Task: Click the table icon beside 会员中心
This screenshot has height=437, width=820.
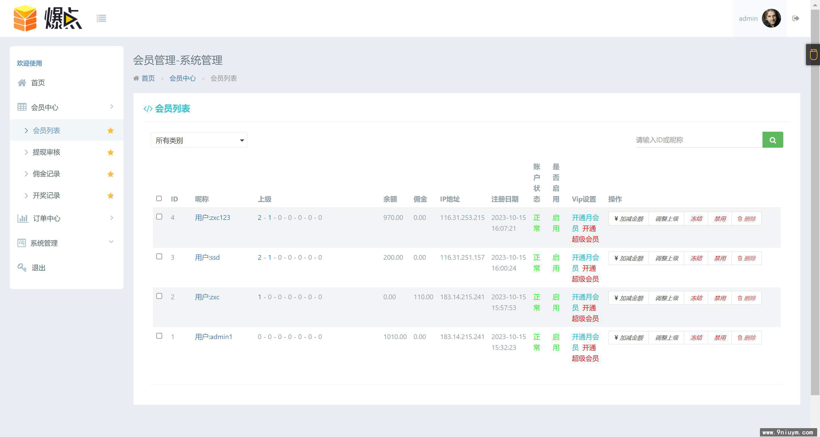Action: (x=22, y=107)
